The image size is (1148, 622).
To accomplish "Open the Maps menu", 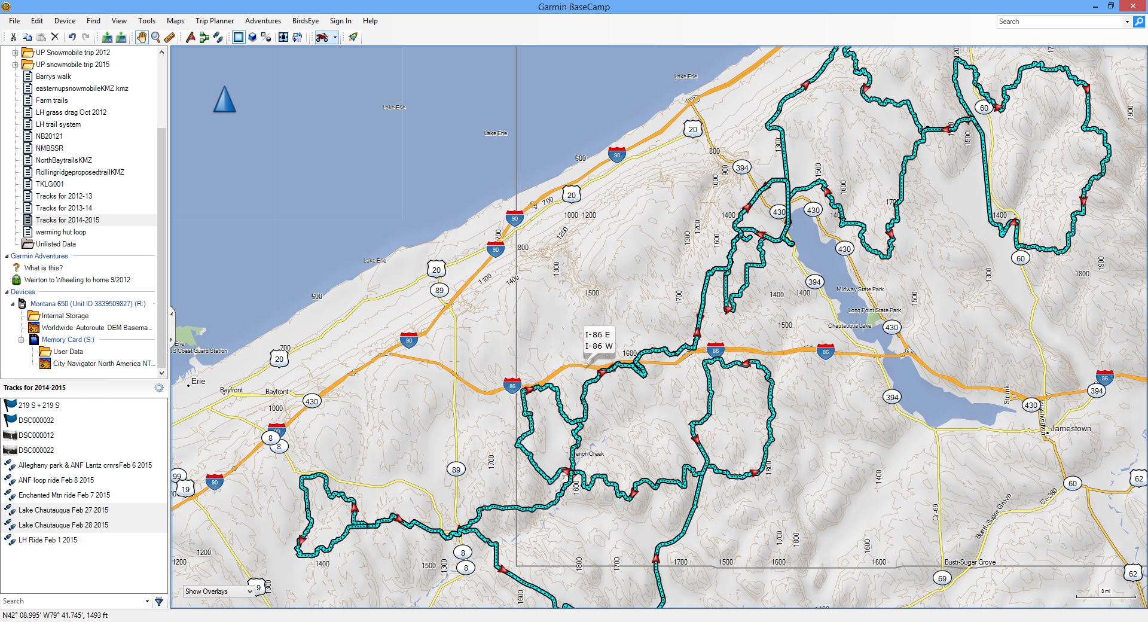I will click(175, 21).
